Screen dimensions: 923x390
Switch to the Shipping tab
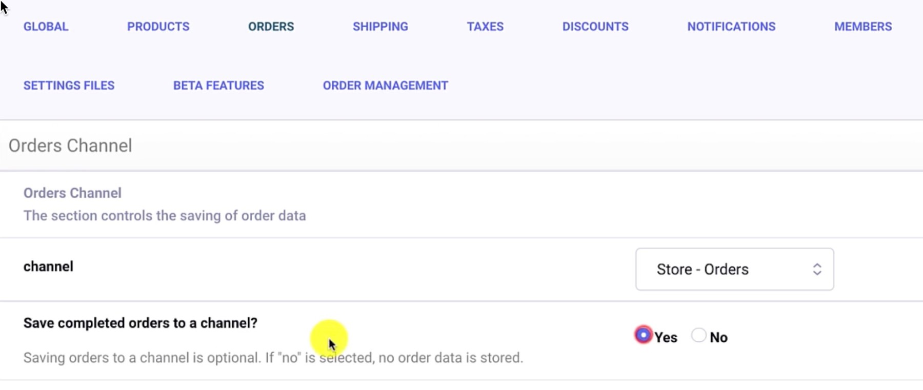pos(380,27)
